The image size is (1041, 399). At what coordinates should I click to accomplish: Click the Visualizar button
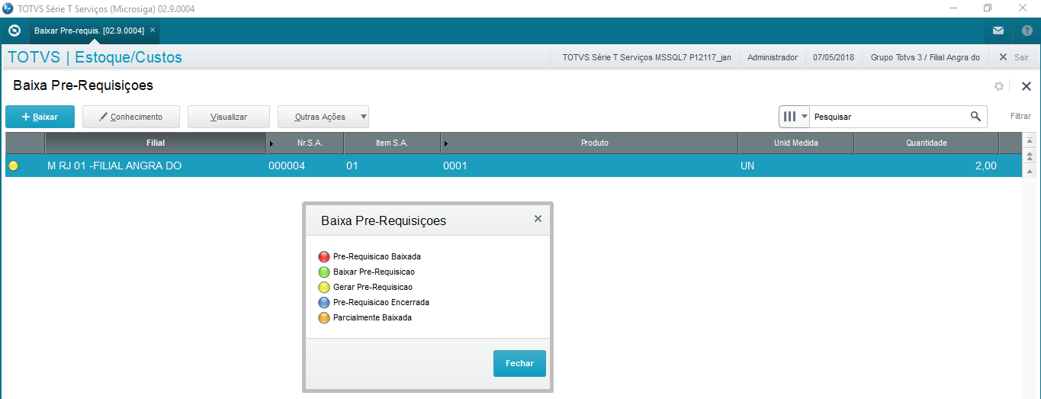229,117
